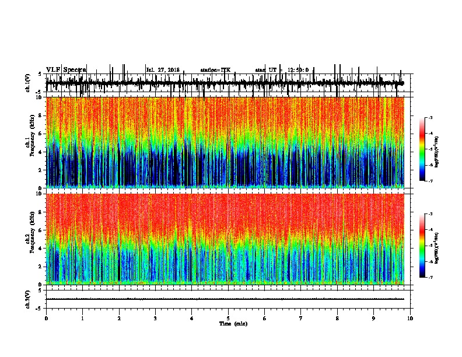Screen dimensions: 462x357
Task: Select the ch.2 colorbar log(PSD) label
Action: point(436,248)
